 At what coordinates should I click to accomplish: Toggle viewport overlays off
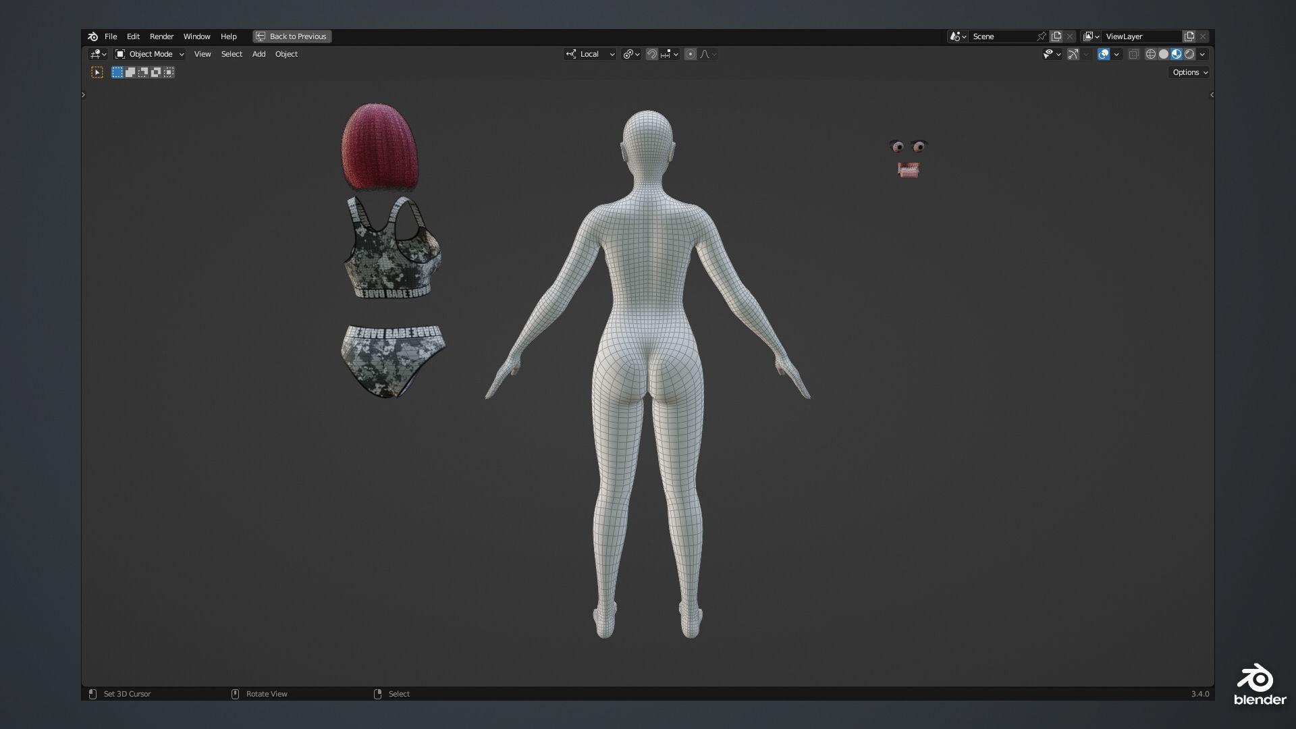click(1103, 54)
